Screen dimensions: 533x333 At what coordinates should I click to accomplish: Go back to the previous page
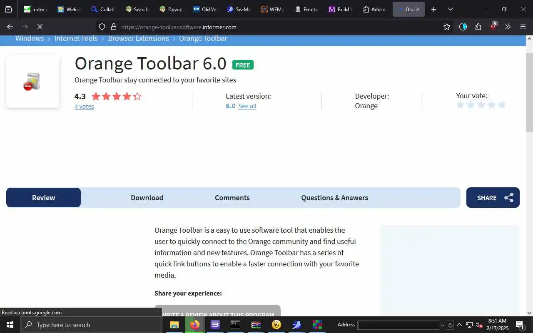tap(10, 27)
